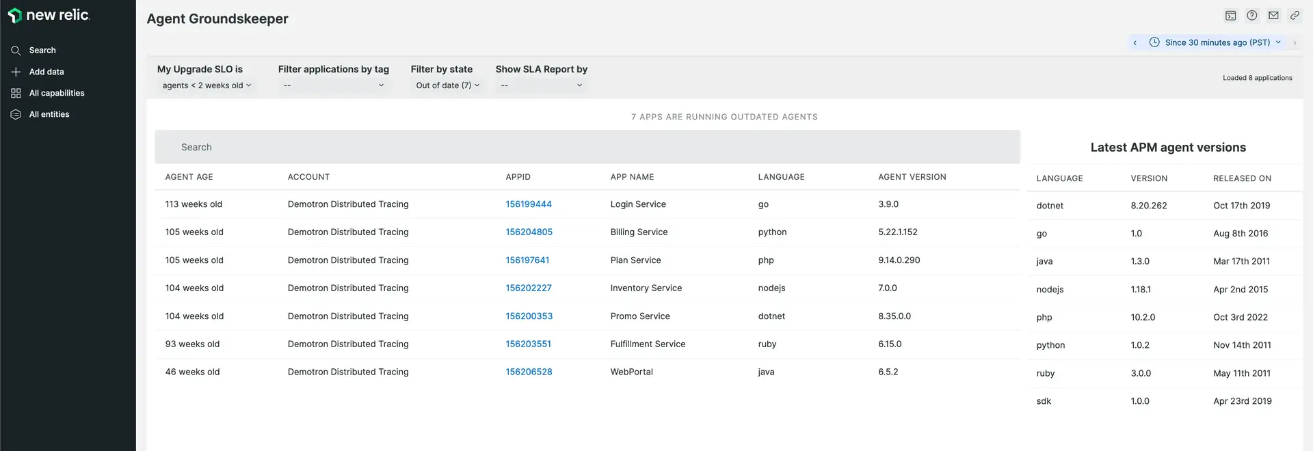Open the Show SLA Report by dropdown
The height and width of the screenshot is (451, 1313).
tap(542, 85)
